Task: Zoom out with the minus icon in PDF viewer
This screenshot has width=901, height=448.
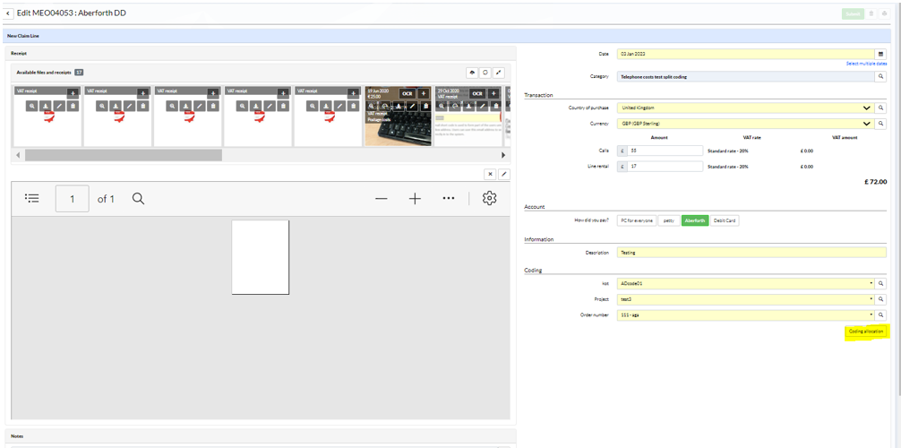Action: [x=381, y=198]
